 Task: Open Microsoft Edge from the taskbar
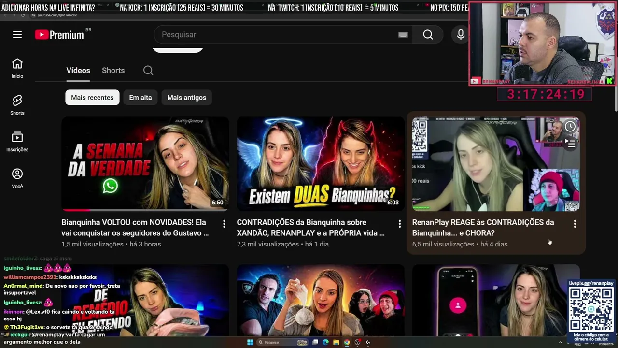point(325,342)
